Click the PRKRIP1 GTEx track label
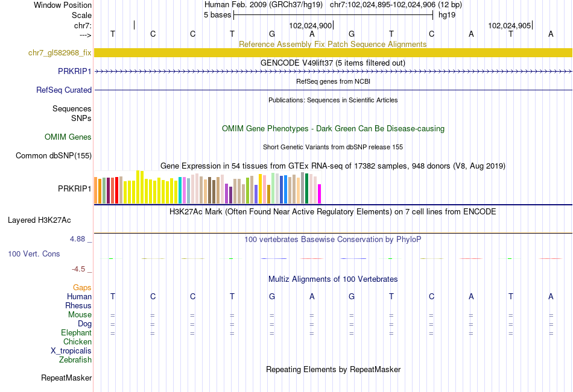 [75, 188]
